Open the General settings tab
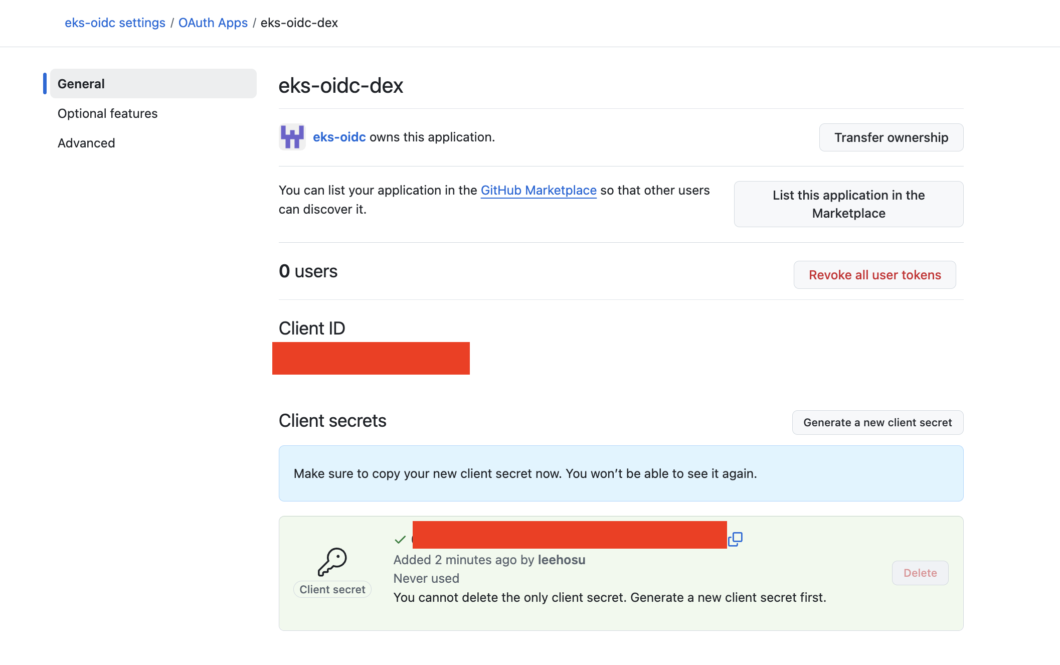 click(153, 84)
